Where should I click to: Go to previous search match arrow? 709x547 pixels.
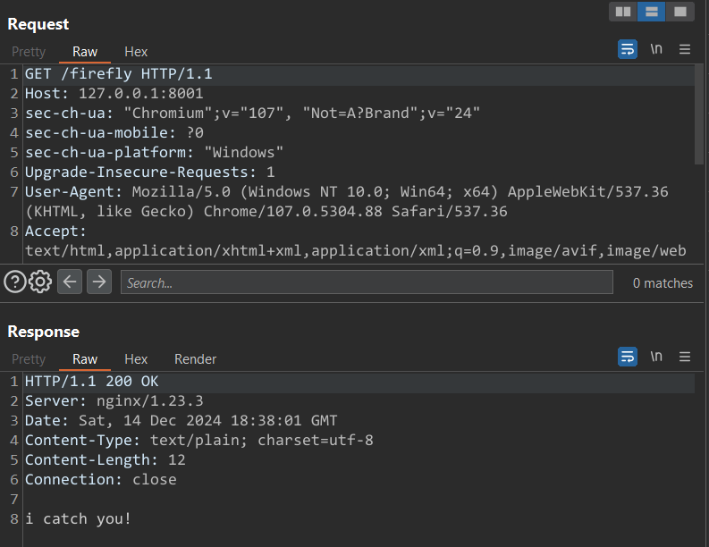tap(71, 282)
